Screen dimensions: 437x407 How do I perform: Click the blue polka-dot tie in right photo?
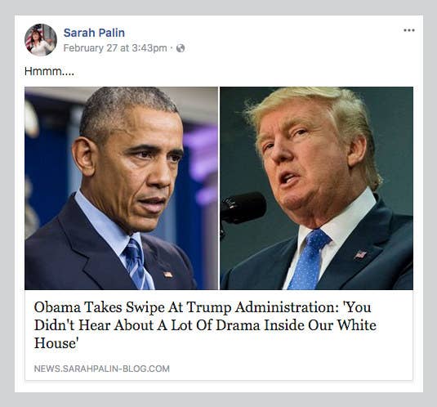point(308,259)
